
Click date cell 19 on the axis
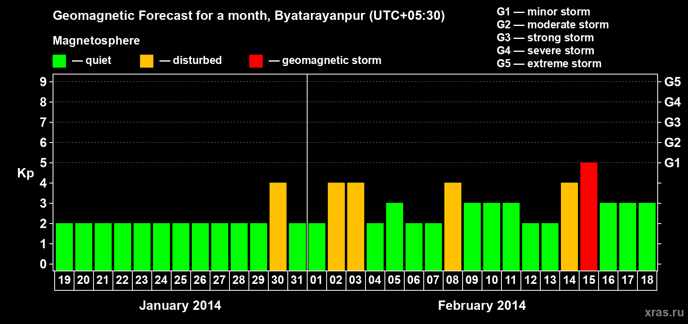(64, 280)
